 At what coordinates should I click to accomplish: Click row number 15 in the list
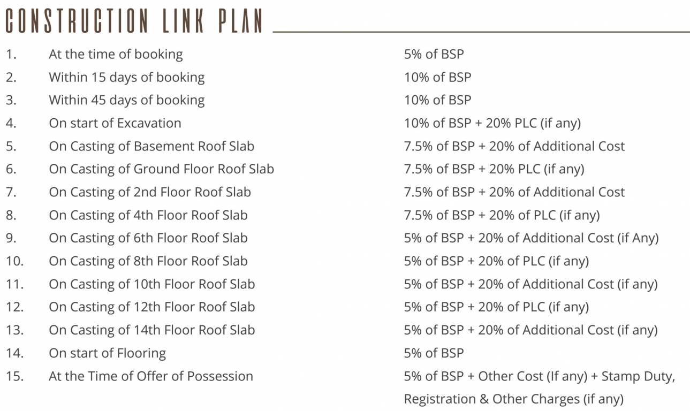pos(14,376)
